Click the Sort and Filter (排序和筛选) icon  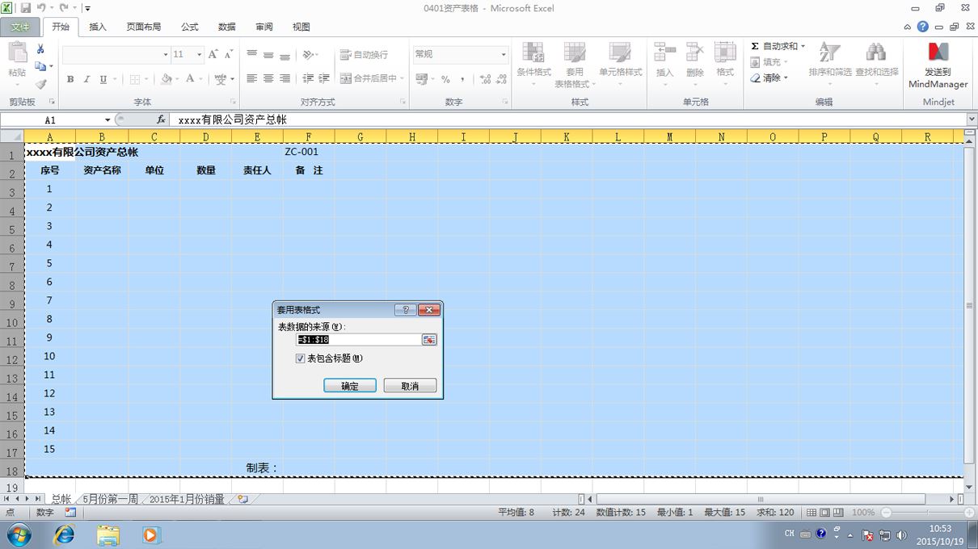click(x=830, y=53)
